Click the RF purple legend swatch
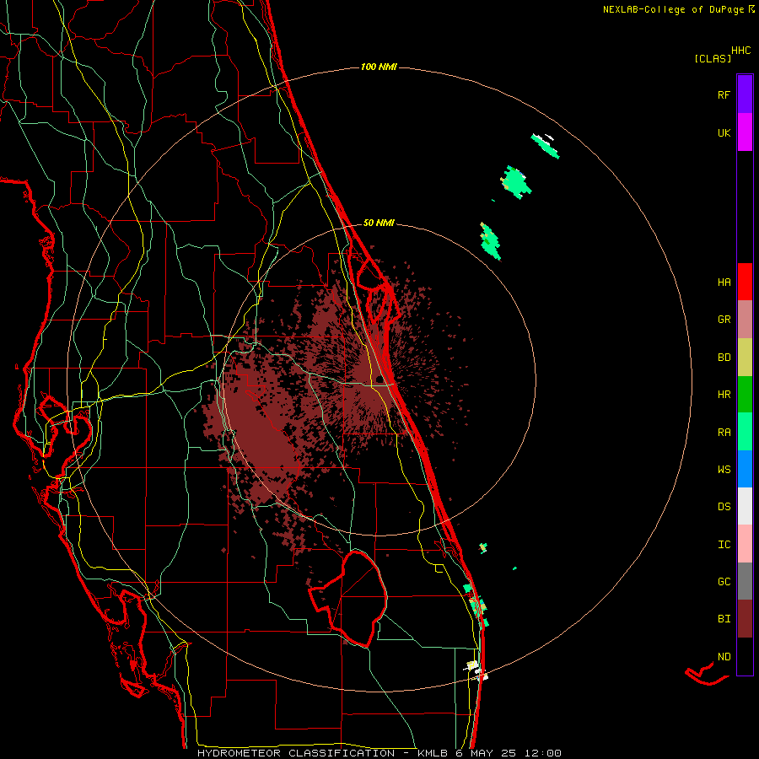 745,94
